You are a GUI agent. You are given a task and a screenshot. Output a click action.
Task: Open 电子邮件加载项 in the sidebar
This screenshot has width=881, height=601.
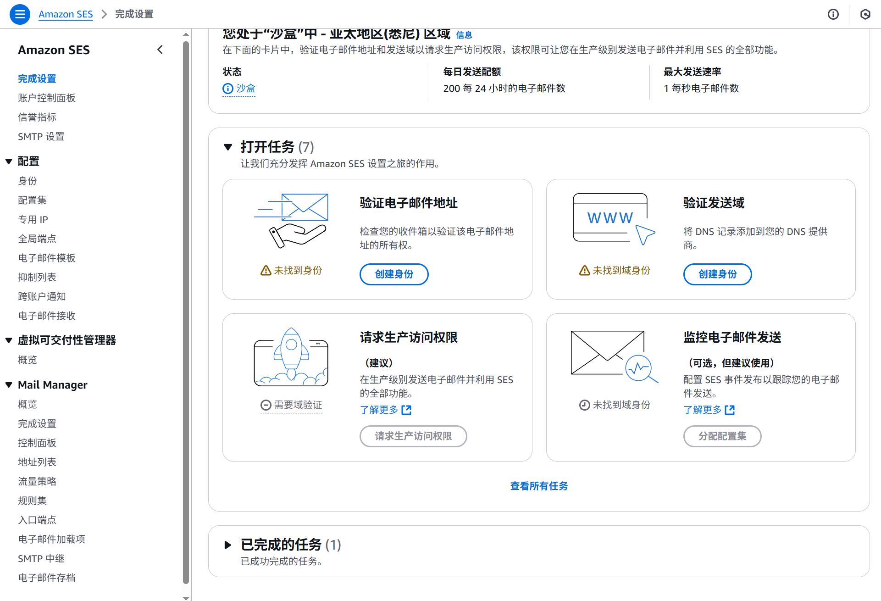[x=52, y=540]
